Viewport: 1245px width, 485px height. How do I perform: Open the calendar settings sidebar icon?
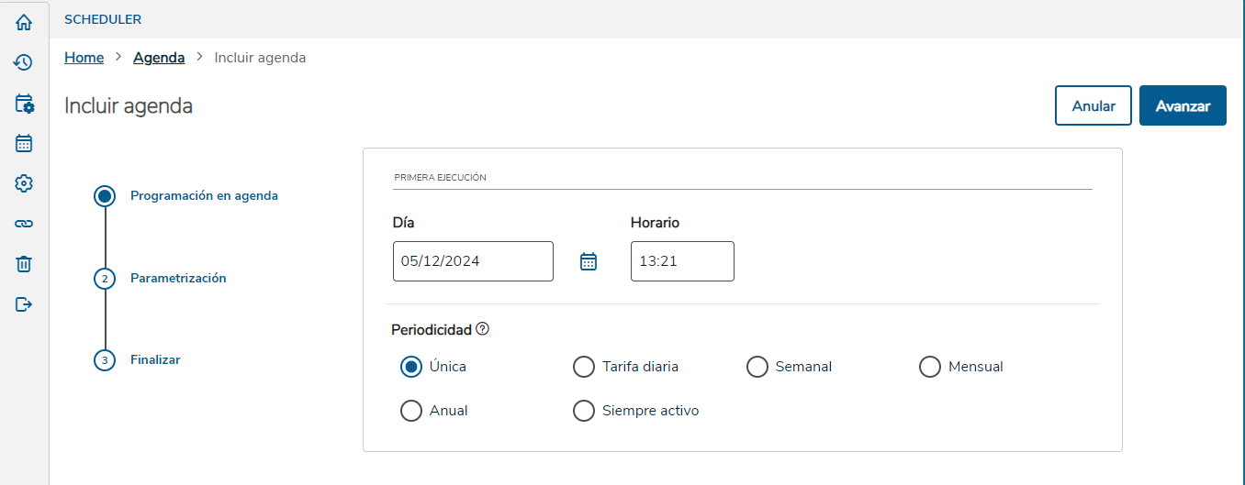(24, 103)
